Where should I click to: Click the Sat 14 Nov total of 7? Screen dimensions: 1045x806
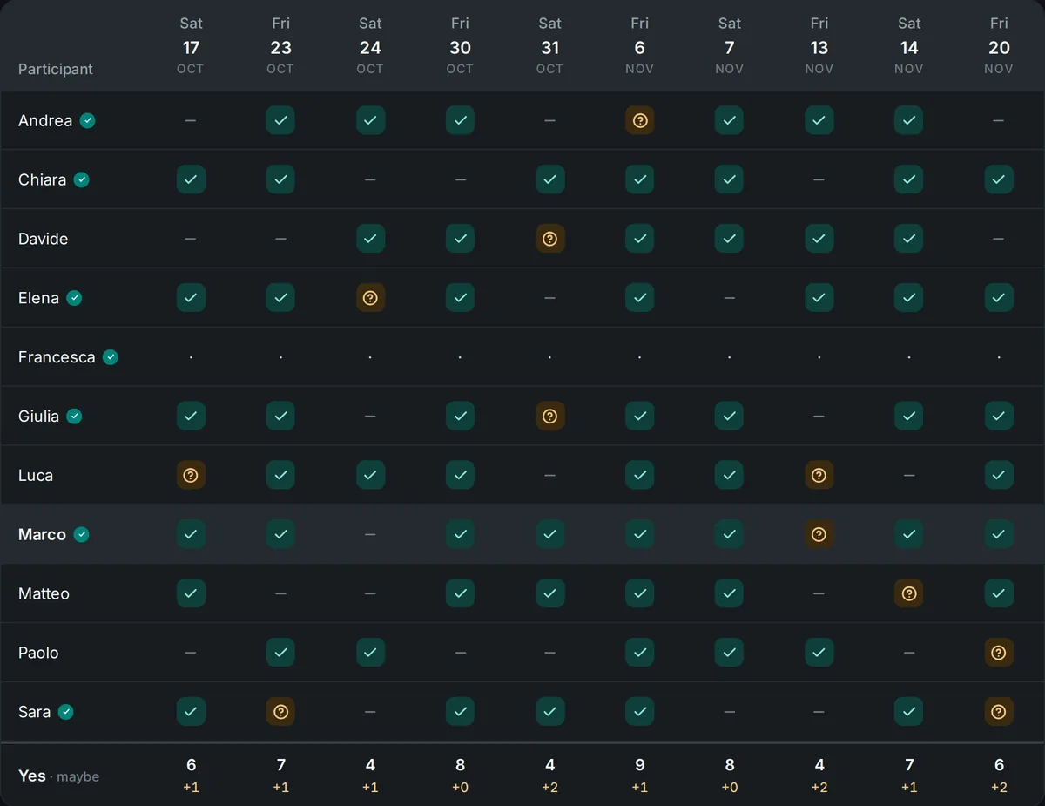pyautogui.click(x=909, y=765)
